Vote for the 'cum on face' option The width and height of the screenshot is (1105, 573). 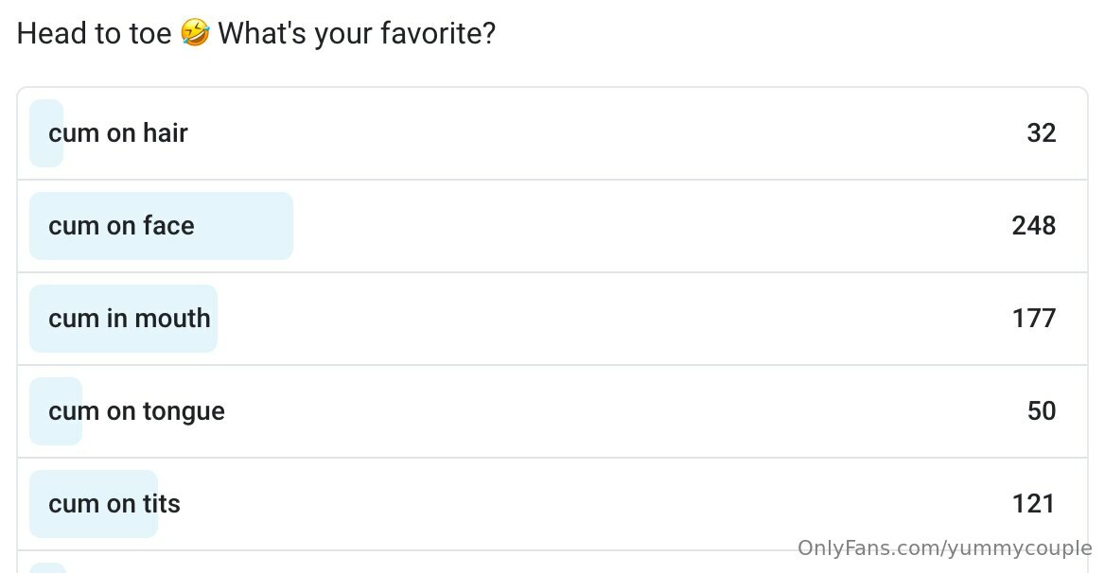552,226
